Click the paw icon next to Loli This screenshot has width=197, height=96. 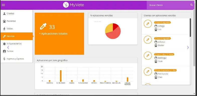pyautogui.click(x=156, y=30)
